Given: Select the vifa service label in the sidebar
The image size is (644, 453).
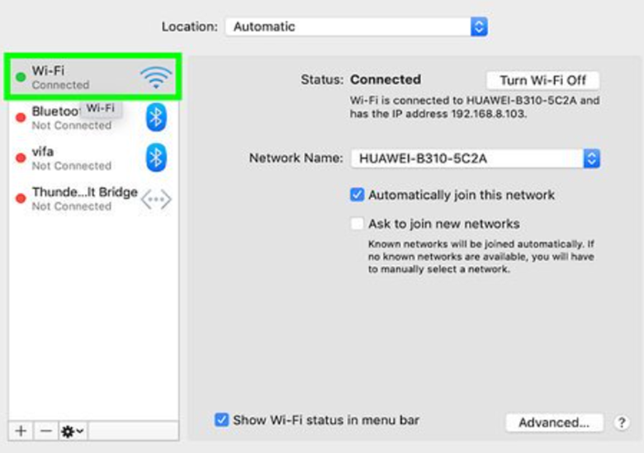Looking at the screenshot, I should click(x=43, y=152).
